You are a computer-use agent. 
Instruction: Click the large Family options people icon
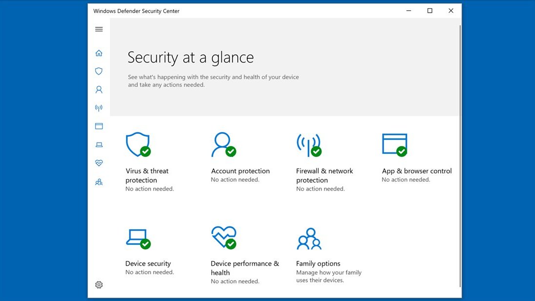click(x=309, y=238)
